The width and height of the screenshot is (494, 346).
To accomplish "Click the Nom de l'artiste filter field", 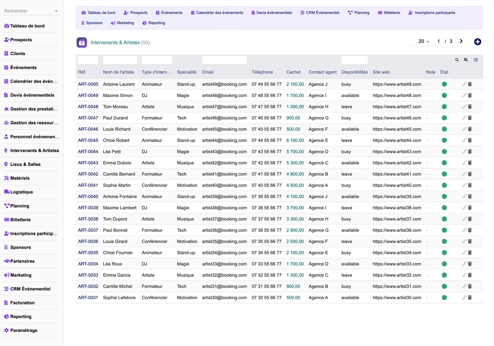I will [120, 60].
